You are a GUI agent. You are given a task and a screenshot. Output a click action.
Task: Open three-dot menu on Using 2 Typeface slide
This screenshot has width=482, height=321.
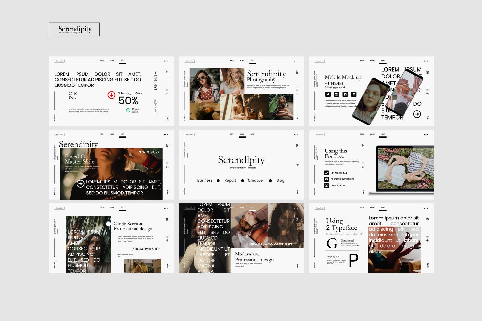click(x=426, y=208)
